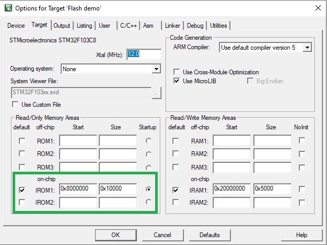The height and width of the screenshot is (245, 327).
Task: Check the IRAM2 default checkbox
Action: [176, 202]
